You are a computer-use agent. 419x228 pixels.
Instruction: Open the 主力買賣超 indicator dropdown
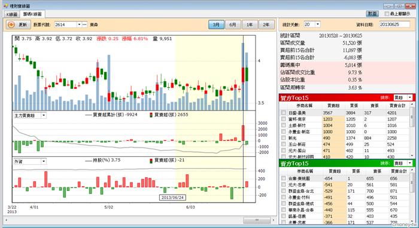44,116
